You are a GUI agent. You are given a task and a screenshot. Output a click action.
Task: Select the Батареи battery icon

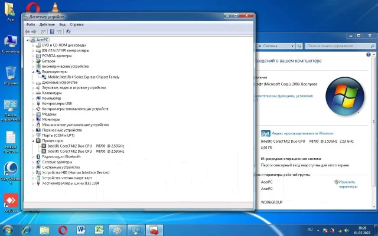pyautogui.click(x=38, y=61)
